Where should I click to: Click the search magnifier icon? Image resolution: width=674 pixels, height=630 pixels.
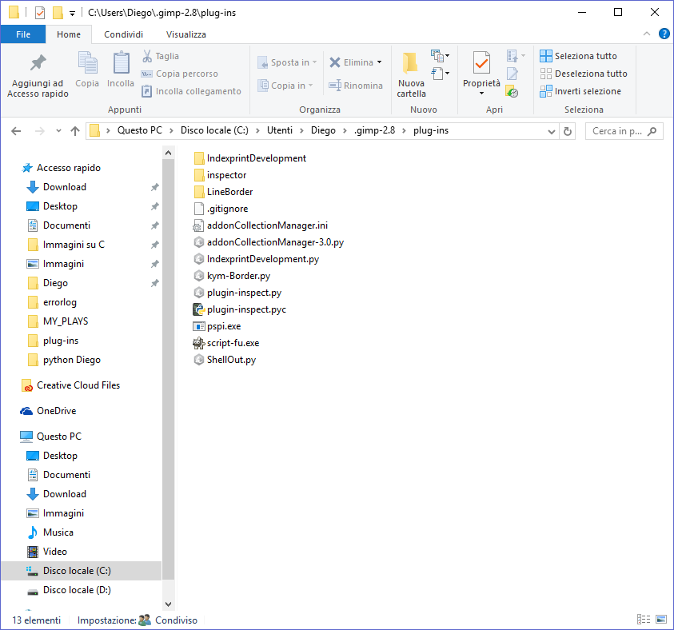(652, 131)
